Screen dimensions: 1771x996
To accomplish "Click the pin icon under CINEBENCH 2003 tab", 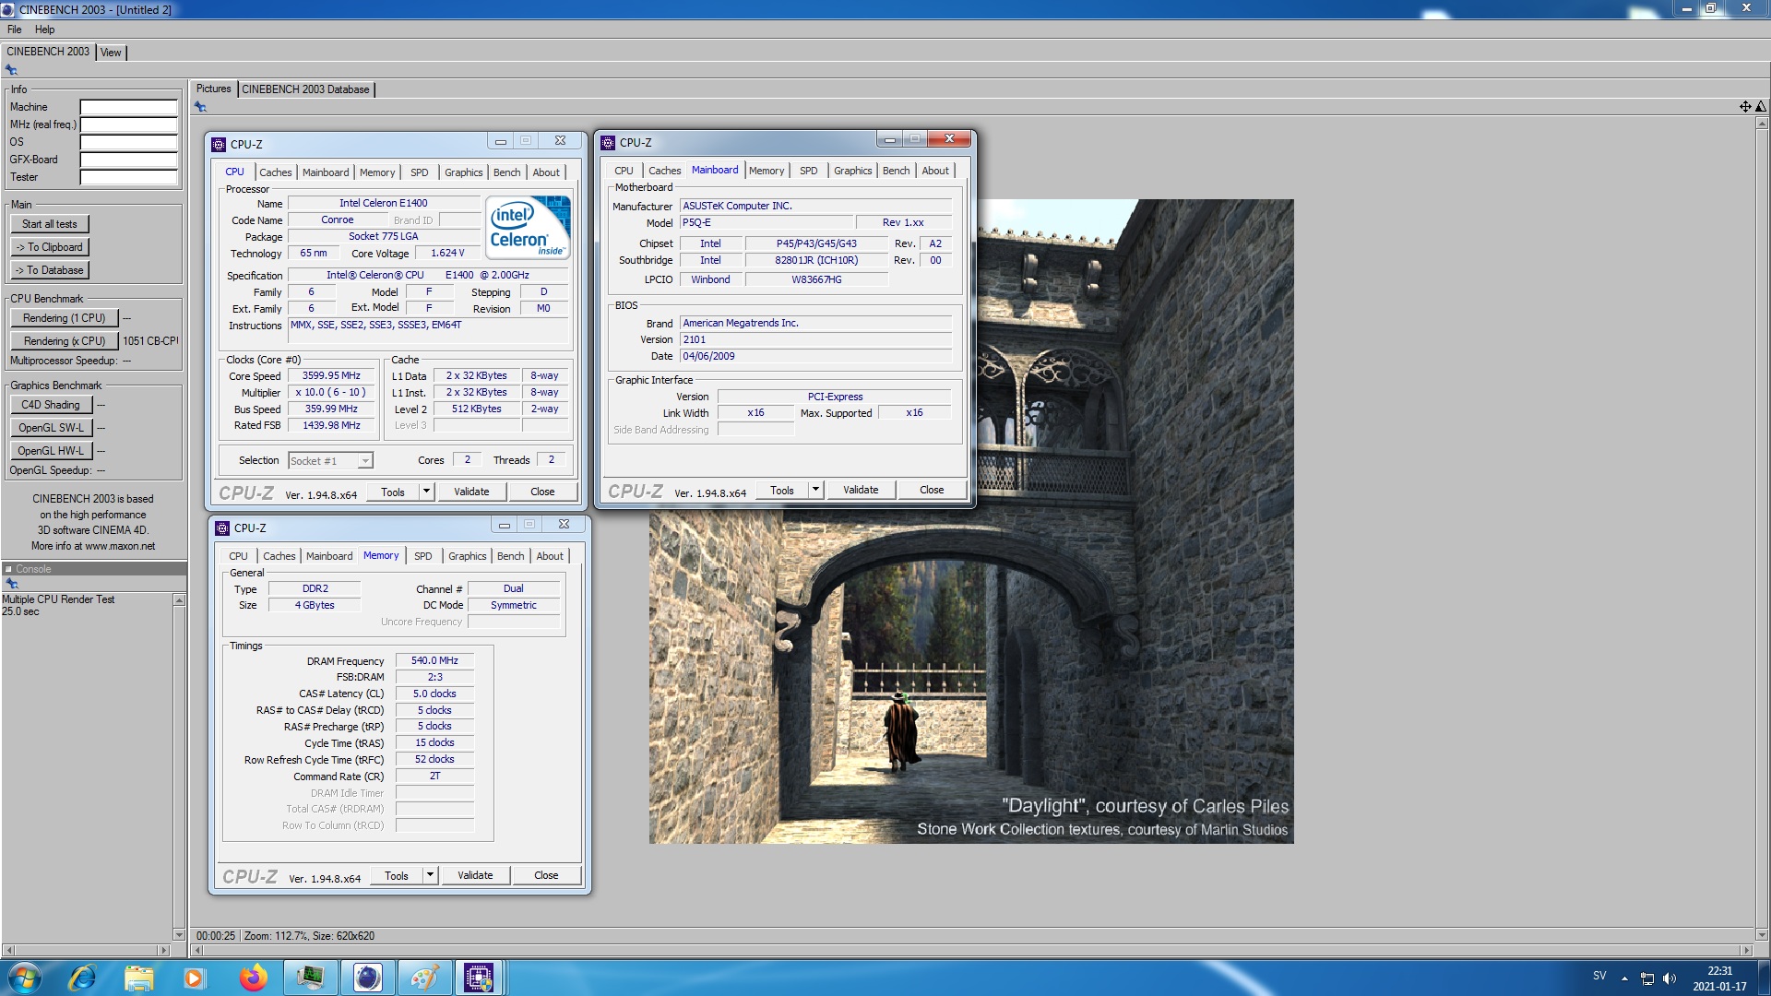I will [11, 70].
